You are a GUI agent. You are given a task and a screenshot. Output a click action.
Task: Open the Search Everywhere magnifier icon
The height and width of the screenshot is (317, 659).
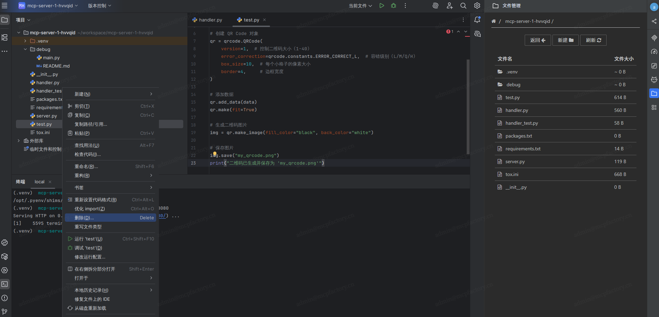463,6
